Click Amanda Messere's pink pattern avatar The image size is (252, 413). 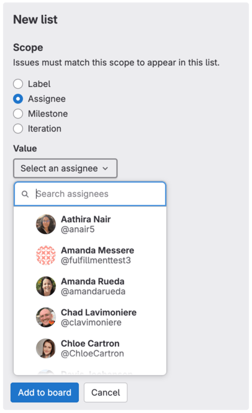tap(46, 255)
